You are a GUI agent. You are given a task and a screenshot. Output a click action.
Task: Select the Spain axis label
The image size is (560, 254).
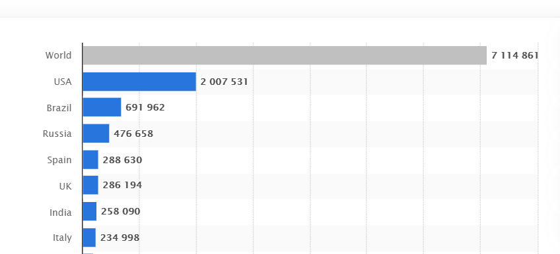[x=59, y=160]
